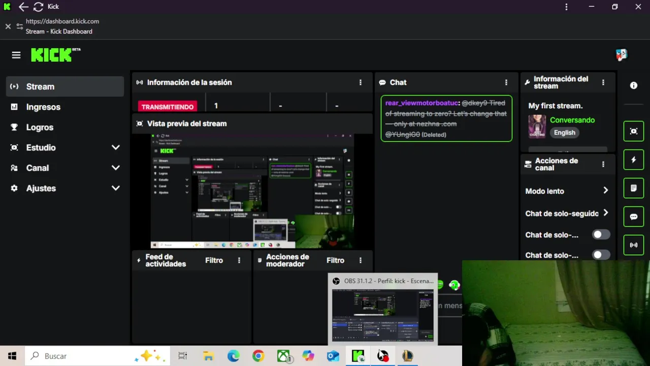Enable the first Chat de solo toggle
650x366 pixels.
[x=601, y=234]
